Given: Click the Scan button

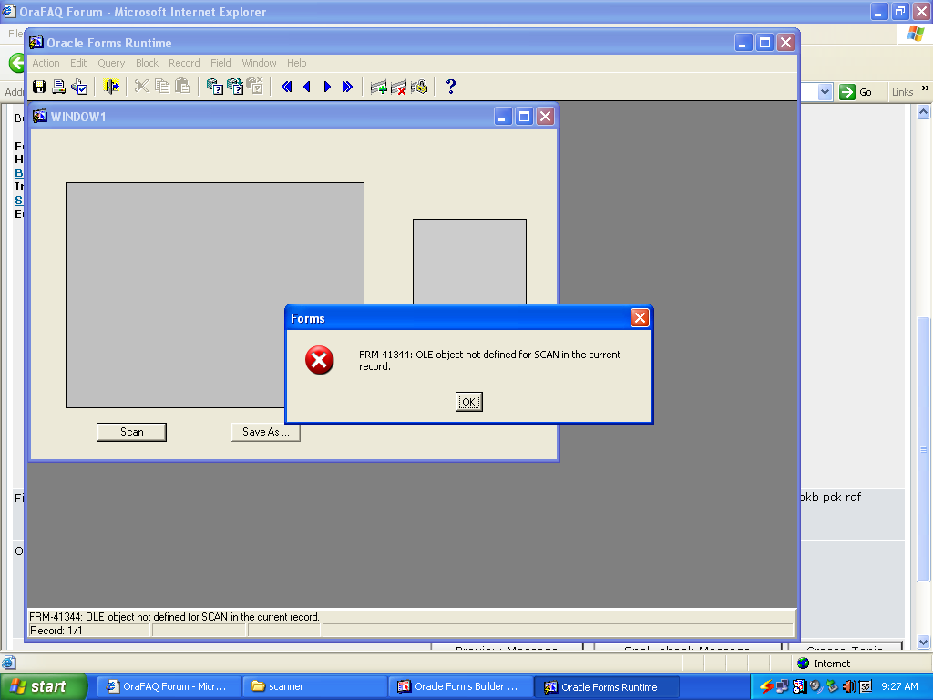Looking at the screenshot, I should pos(131,432).
